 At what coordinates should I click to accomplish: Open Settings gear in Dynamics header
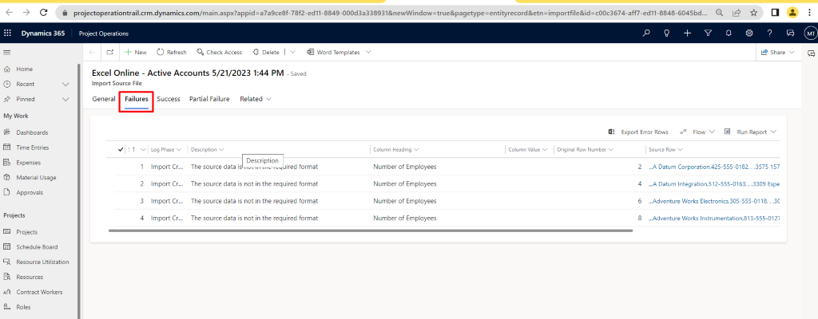coord(749,33)
